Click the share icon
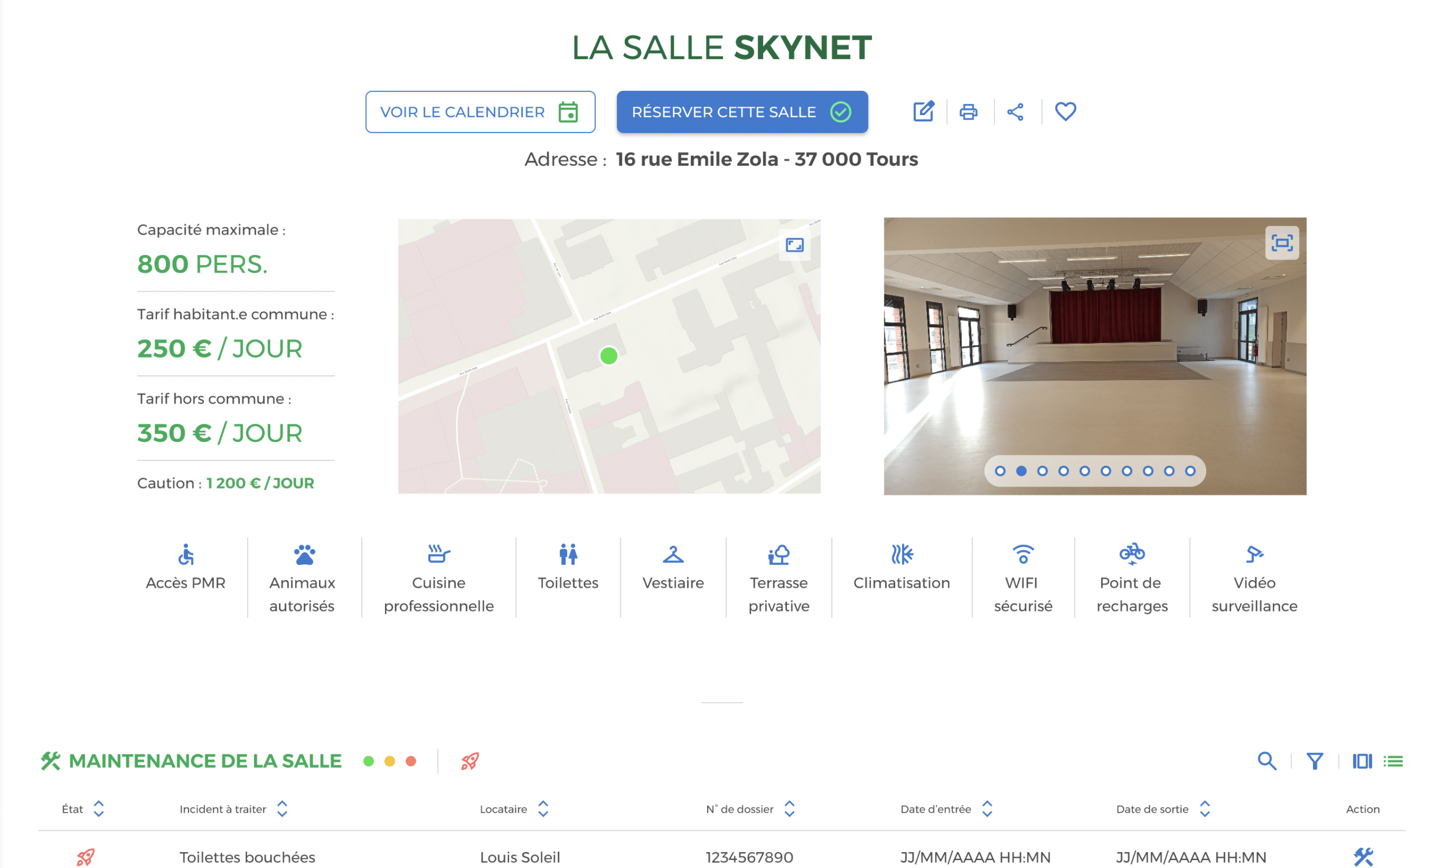 (x=1015, y=111)
